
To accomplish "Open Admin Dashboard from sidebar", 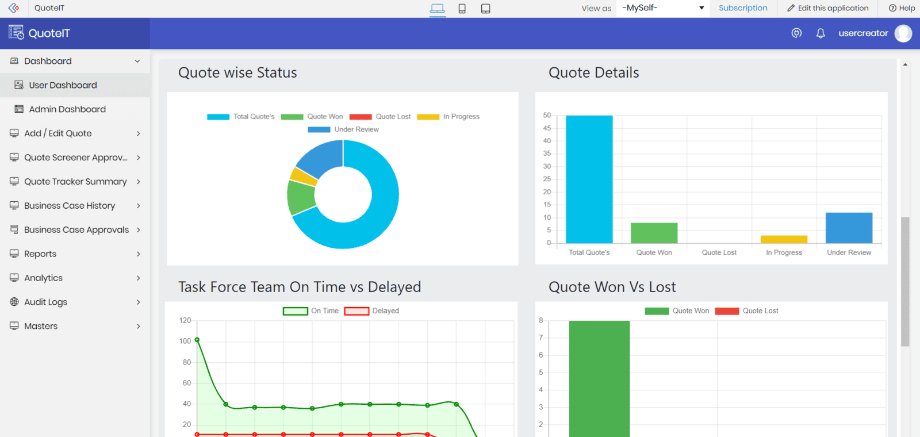I will pos(67,109).
